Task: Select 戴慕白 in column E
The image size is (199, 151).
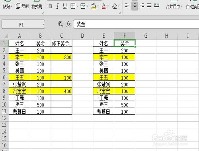Action: tap(103, 111)
